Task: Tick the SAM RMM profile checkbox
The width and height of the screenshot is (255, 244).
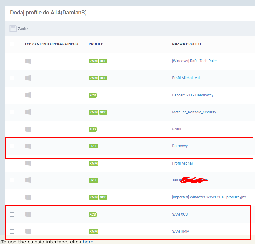Action: point(12,231)
